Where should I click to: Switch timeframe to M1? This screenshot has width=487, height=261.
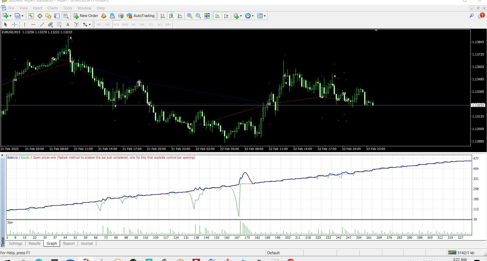99,25
